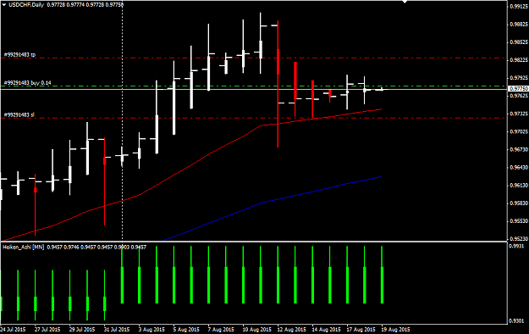Image resolution: width=529 pixels, height=334 pixels.
Task: Click the 31 Jul 2015 date label
Action: pos(117,329)
